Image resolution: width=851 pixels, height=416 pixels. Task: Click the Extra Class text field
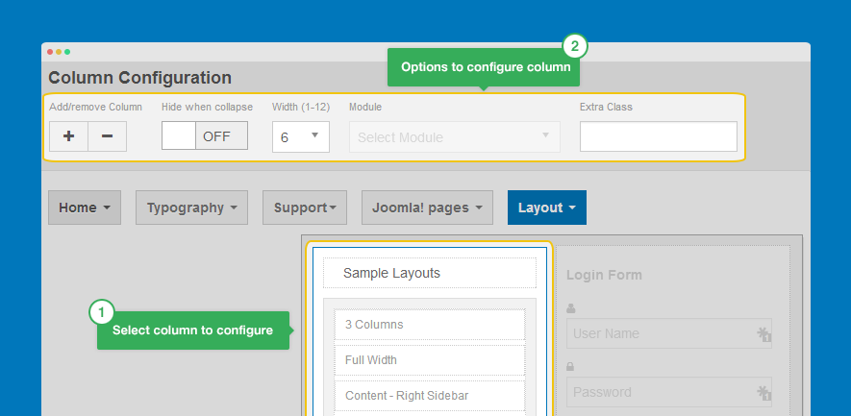point(658,136)
